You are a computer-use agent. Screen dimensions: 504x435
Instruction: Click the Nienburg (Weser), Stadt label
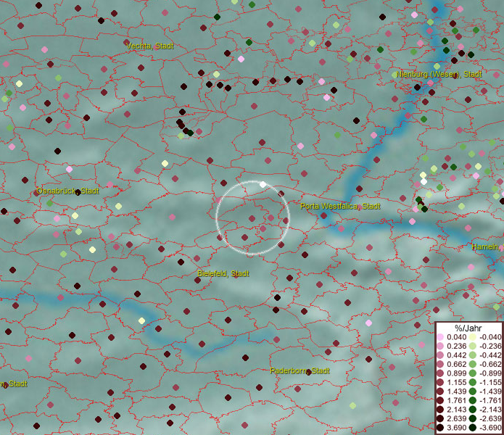pyautogui.click(x=439, y=74)
